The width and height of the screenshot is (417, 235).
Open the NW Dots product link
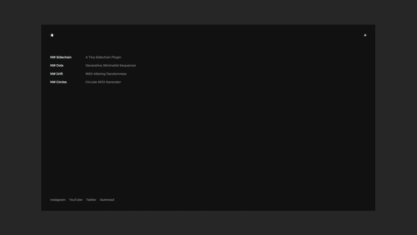[57, 66]
